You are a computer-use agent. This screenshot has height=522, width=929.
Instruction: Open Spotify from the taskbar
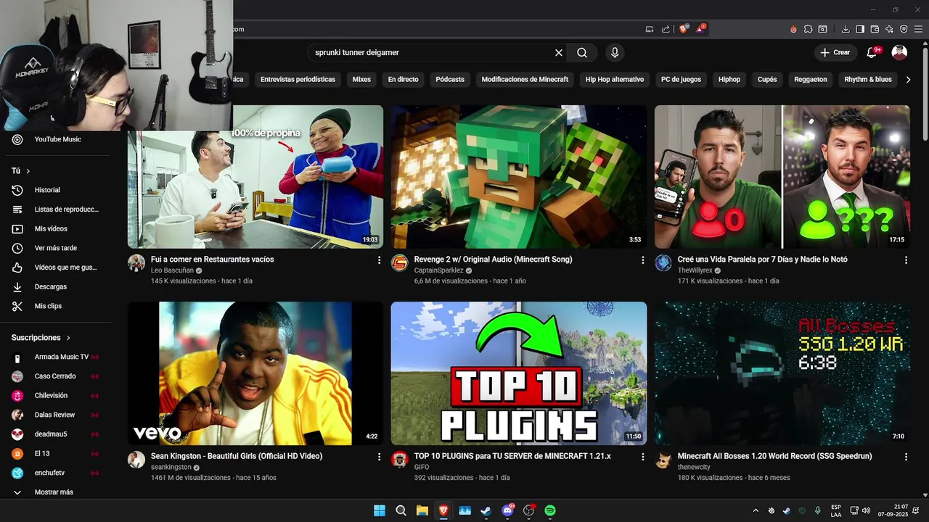pyautogui.click(x=550, y=510)
